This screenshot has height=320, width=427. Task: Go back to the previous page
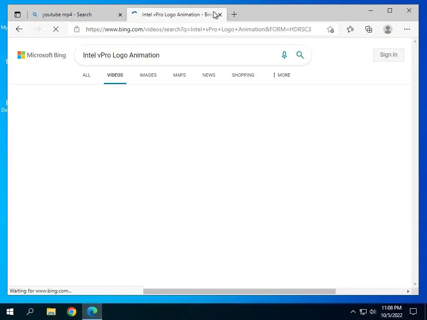(x=19, y=29)
